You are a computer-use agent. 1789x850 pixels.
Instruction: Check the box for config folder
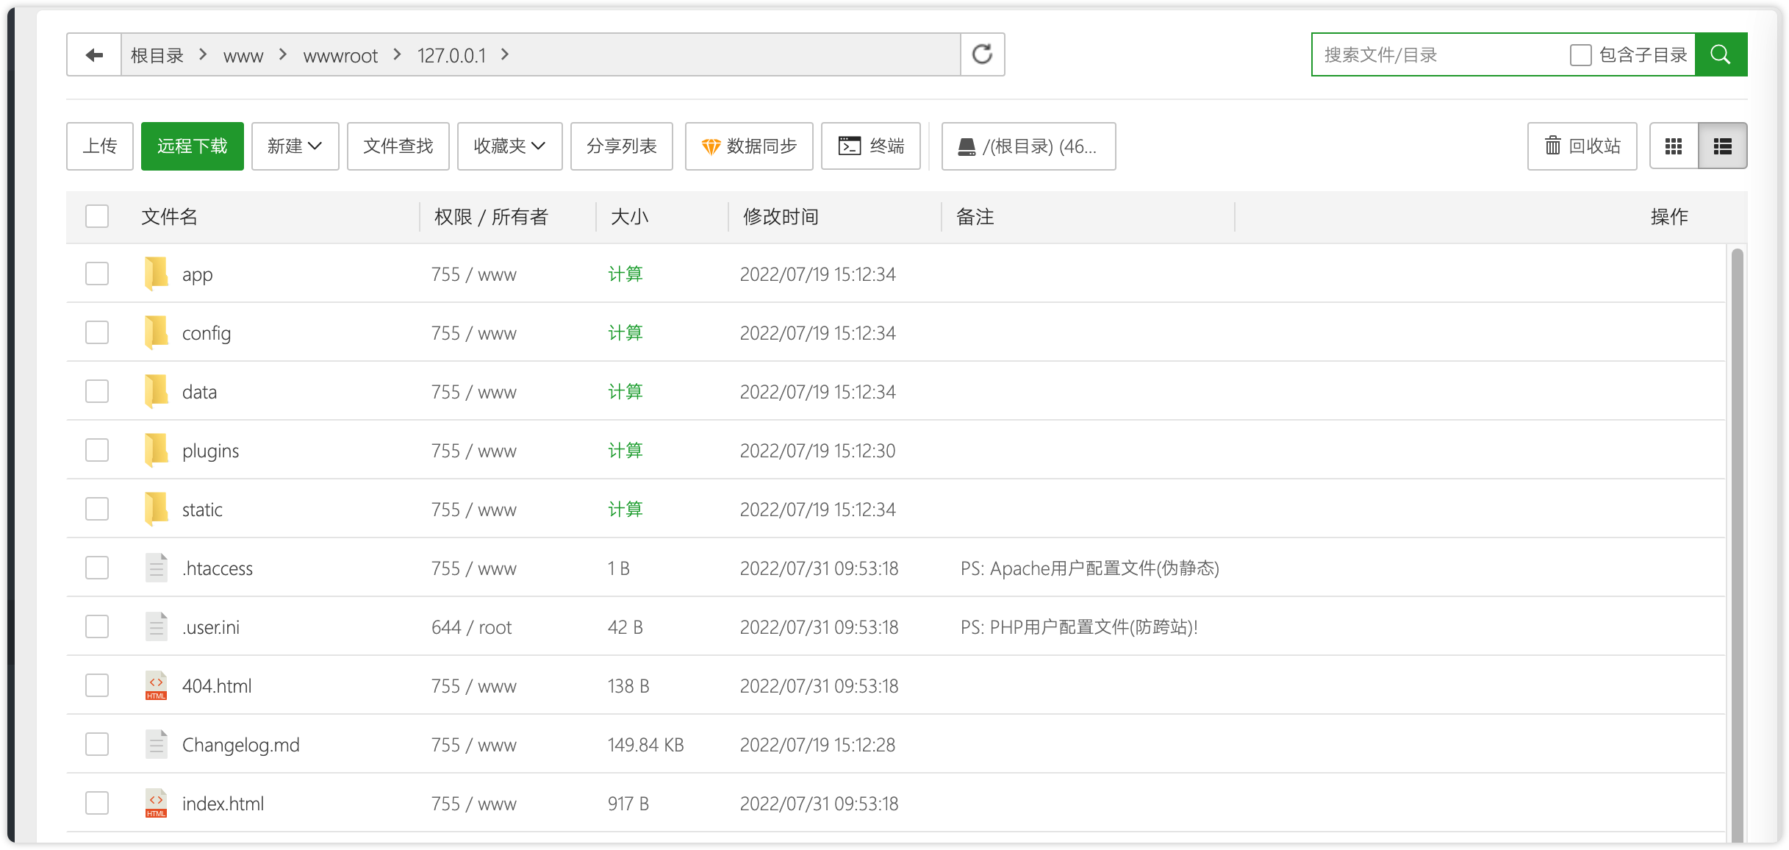point(97,332)
